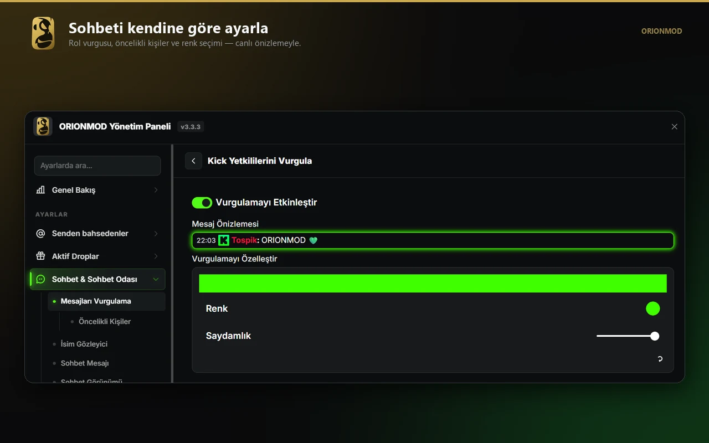Image resolution: width=709 pixels, height=443 pixels.
Task: Open Aktif Droplar settings
Action: click(x=97, y=256)
